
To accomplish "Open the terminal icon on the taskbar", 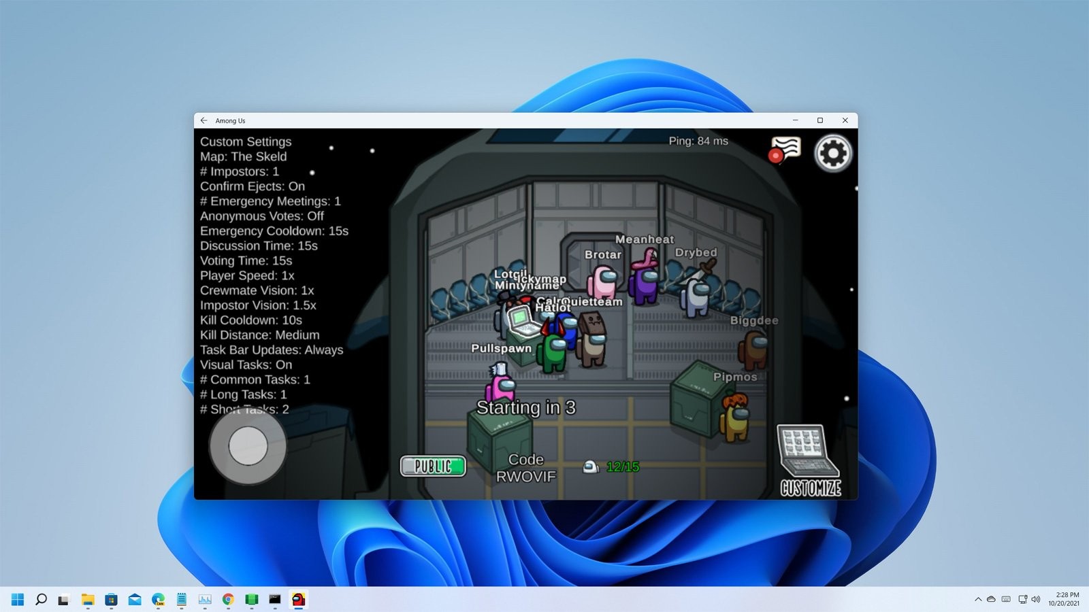I will [x=275, y=599].
